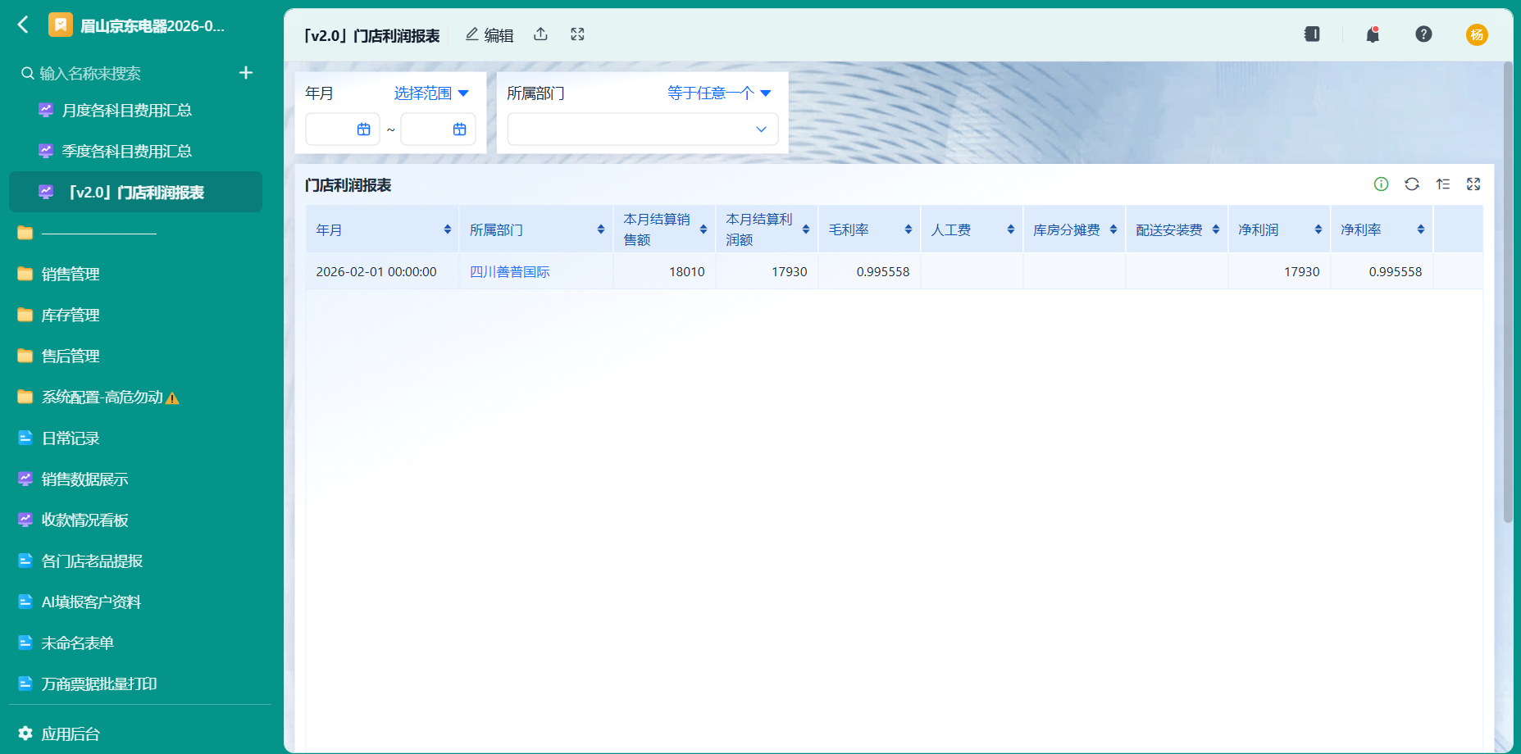Click the green info icon of 门店利润报表

tap(1381, 184)
